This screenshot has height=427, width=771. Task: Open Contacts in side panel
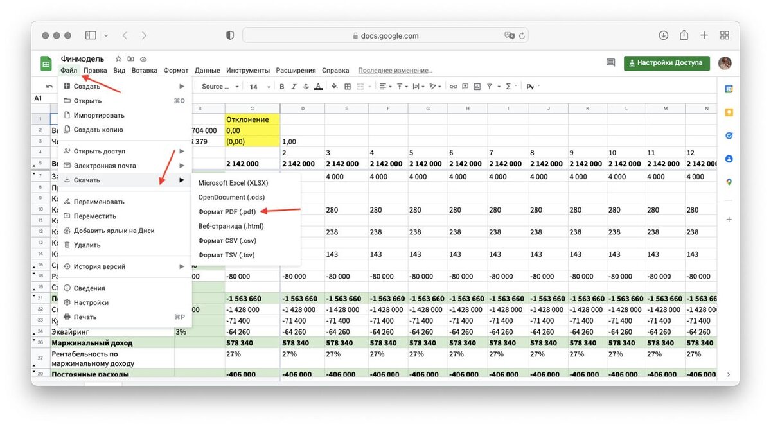(729, 159)
